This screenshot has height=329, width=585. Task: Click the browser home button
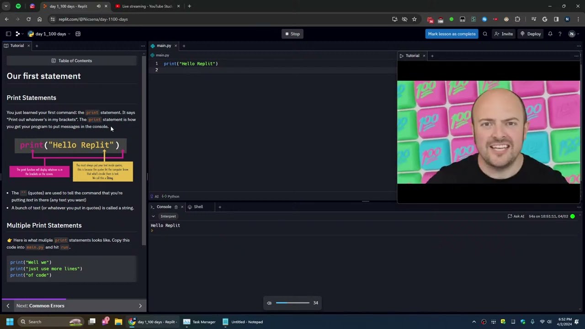tap(39, 19)
